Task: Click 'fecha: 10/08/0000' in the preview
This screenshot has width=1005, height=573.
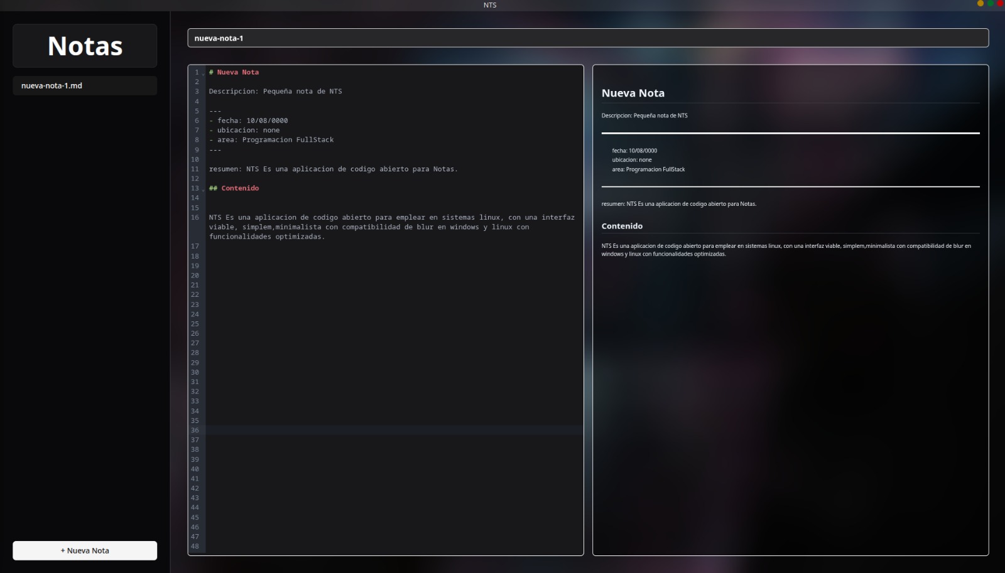Action: click(634, 151)
